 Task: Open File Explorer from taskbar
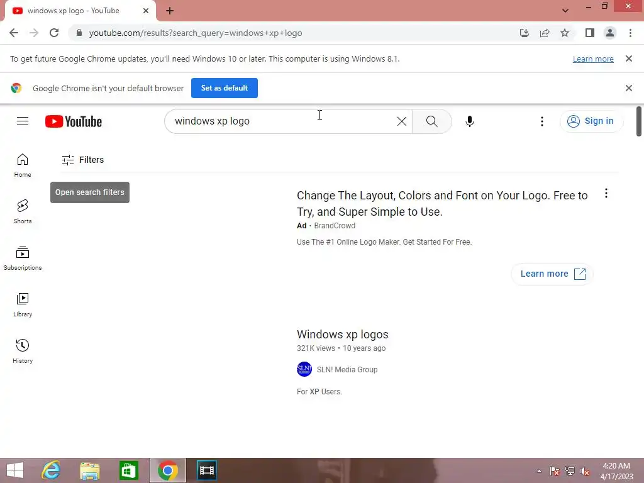89,470
